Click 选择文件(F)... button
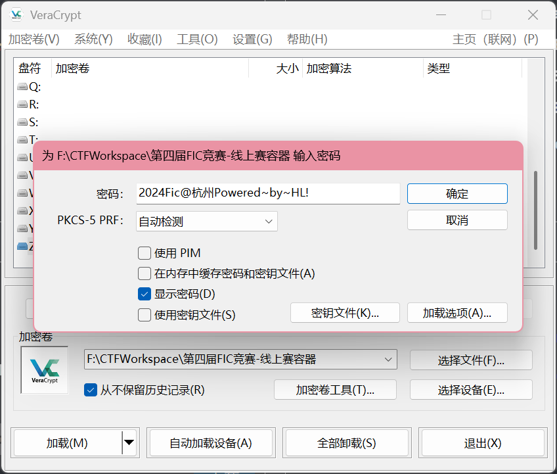 pos(471,360)
